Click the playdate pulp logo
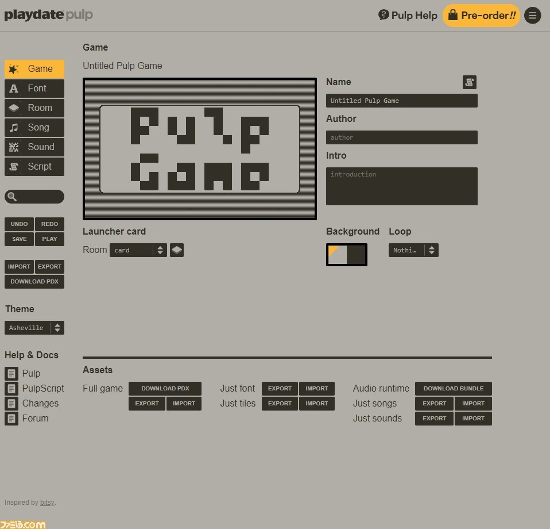 point(48,15)
